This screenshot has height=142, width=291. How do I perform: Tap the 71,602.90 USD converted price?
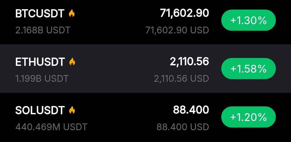177,30
